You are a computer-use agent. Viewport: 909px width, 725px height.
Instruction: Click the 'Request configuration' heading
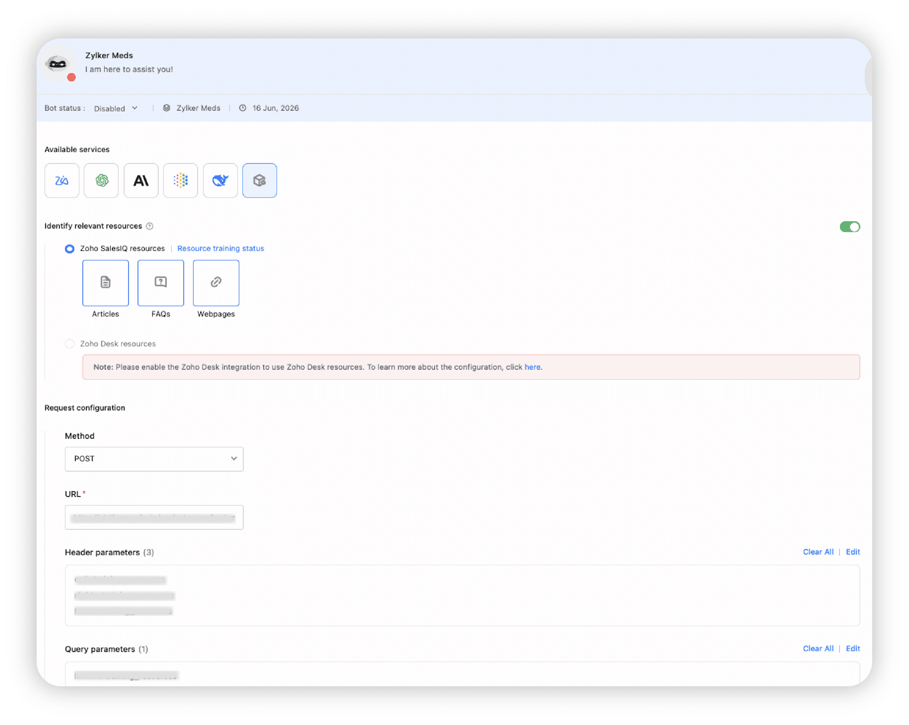point(85,408)
